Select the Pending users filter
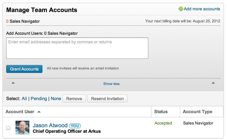The height and width of the screenshot is (140, 227). coord(39,98)
